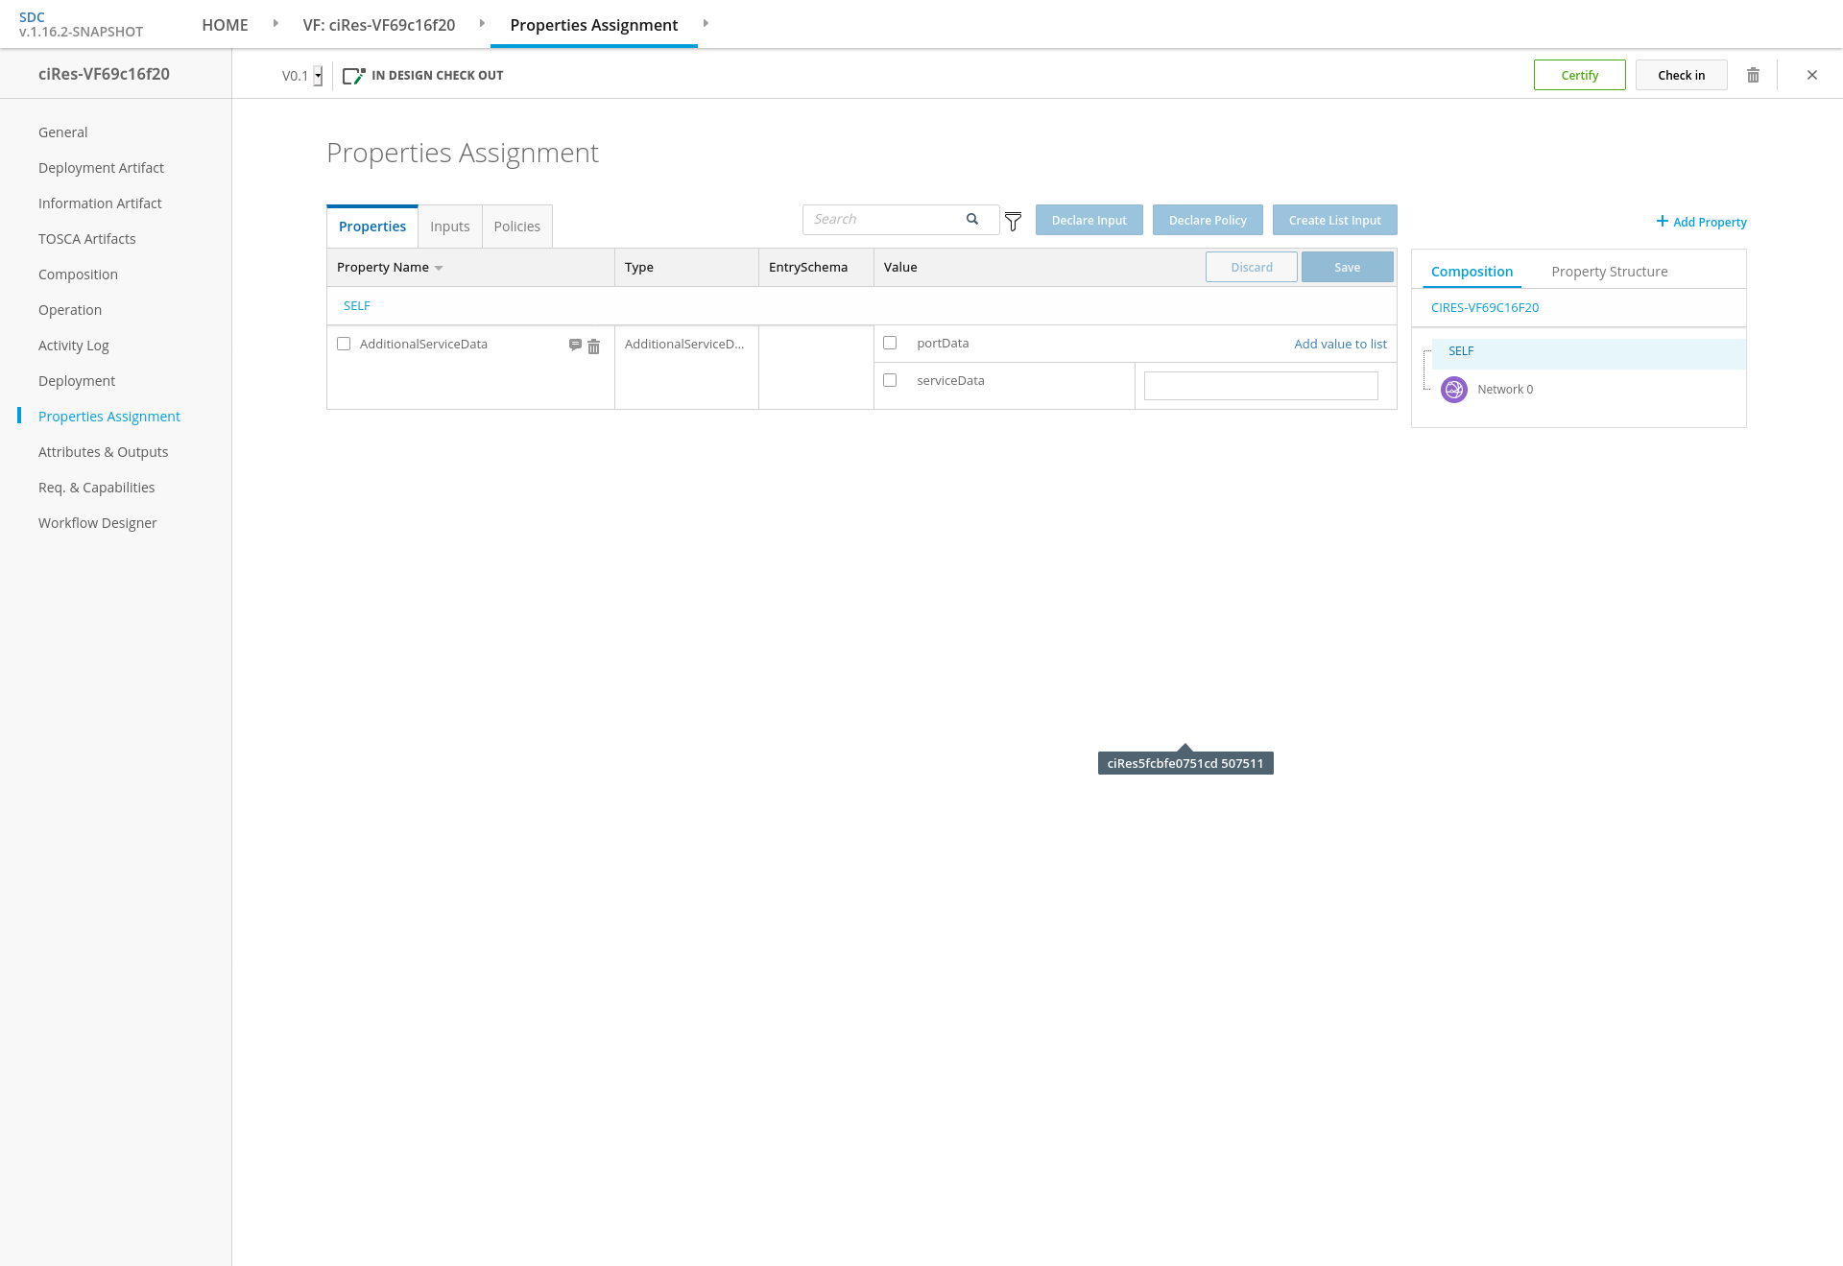Image resolution: width=1843 pixels, height=1266 pixels.
Task: Open the V0.1 version dropdown
Action: 318,76
